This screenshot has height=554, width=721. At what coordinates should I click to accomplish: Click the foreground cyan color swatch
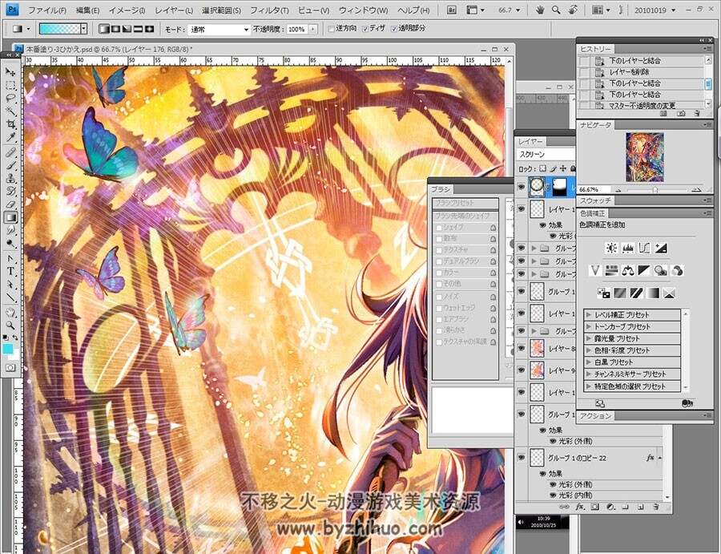click(8, 349)
